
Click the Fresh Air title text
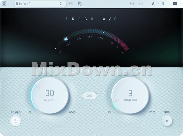pyautogui.click(x=91, y=19)
